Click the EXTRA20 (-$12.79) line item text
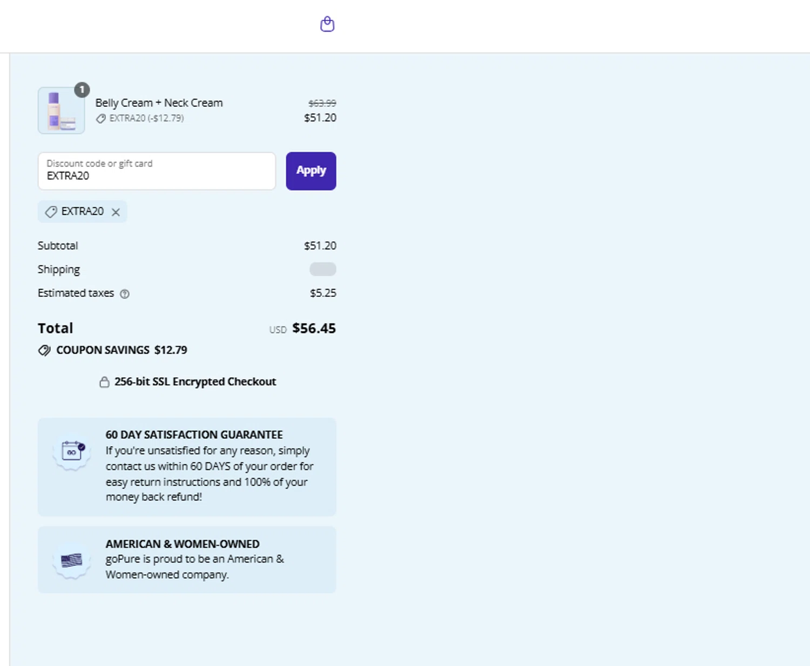This screenshot has width=810, height=666. tap(146, 118)
